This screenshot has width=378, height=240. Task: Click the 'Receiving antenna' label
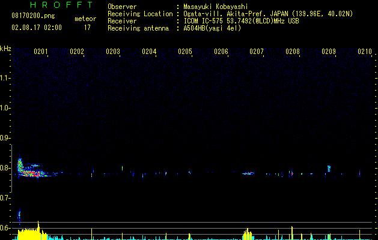138,28
